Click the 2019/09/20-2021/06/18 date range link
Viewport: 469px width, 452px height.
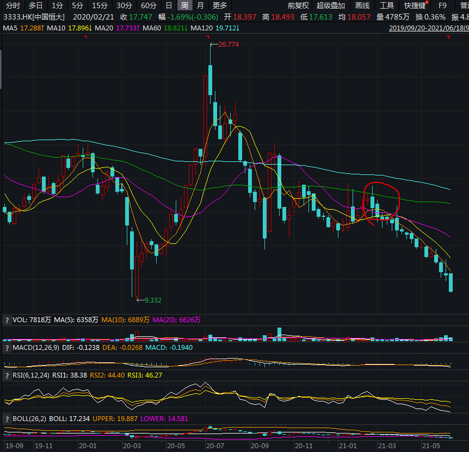coord(429,28)
